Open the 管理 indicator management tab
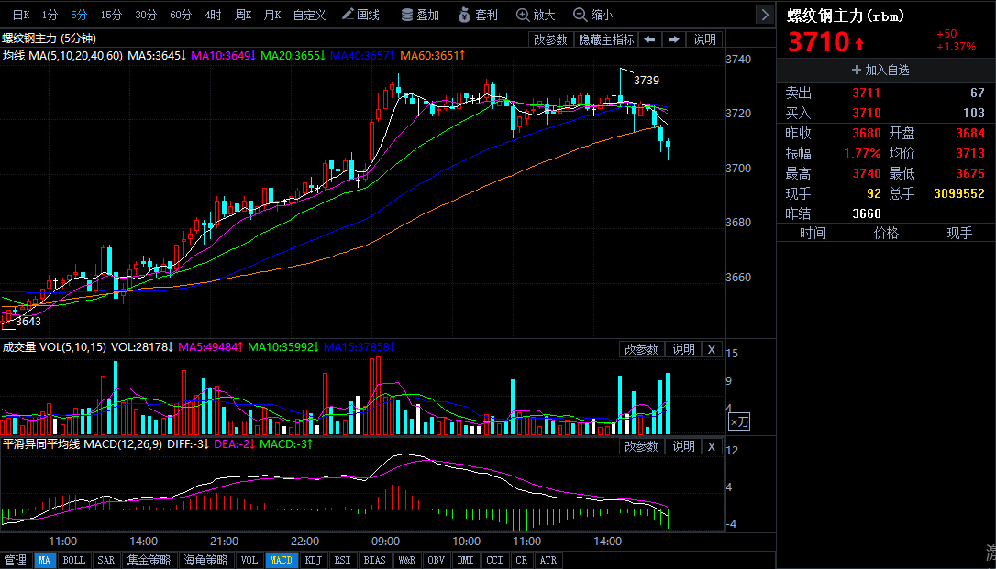The width and height of the screenshot is (996, 569). [16, 560]
